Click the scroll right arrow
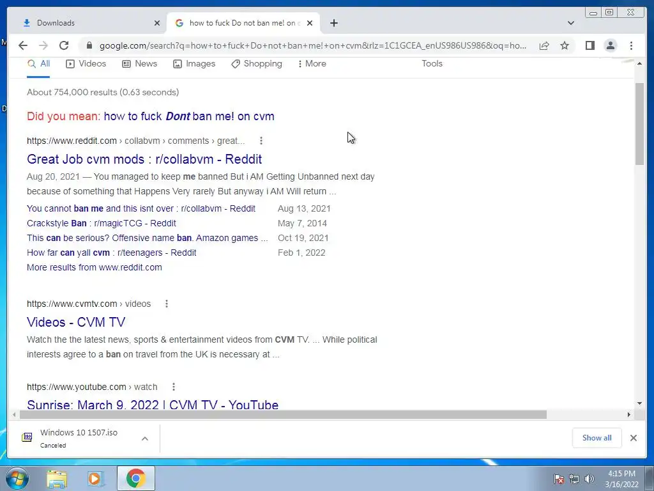654x491 pixels. click(x=629, y=414)
